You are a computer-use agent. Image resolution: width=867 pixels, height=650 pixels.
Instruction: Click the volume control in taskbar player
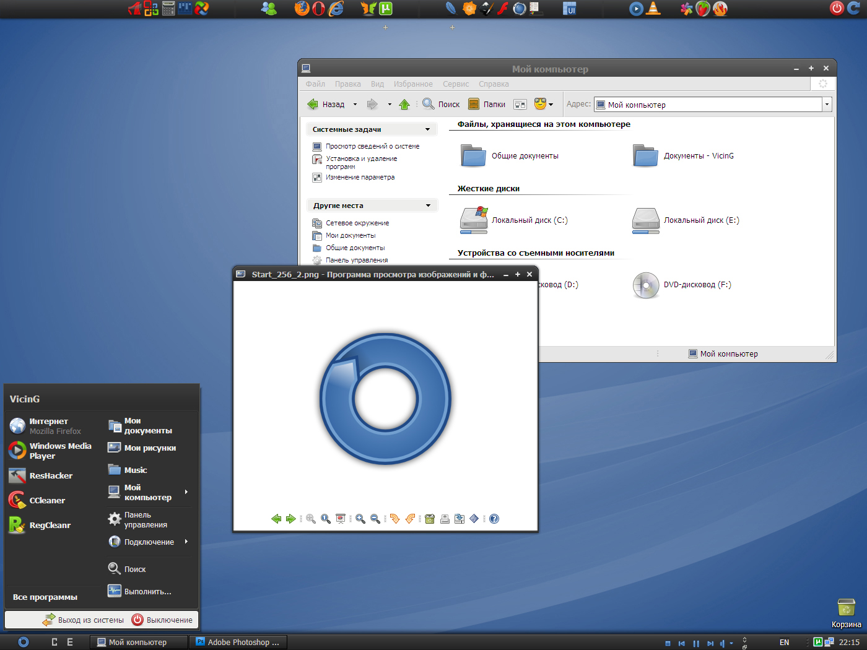[723, 643]
